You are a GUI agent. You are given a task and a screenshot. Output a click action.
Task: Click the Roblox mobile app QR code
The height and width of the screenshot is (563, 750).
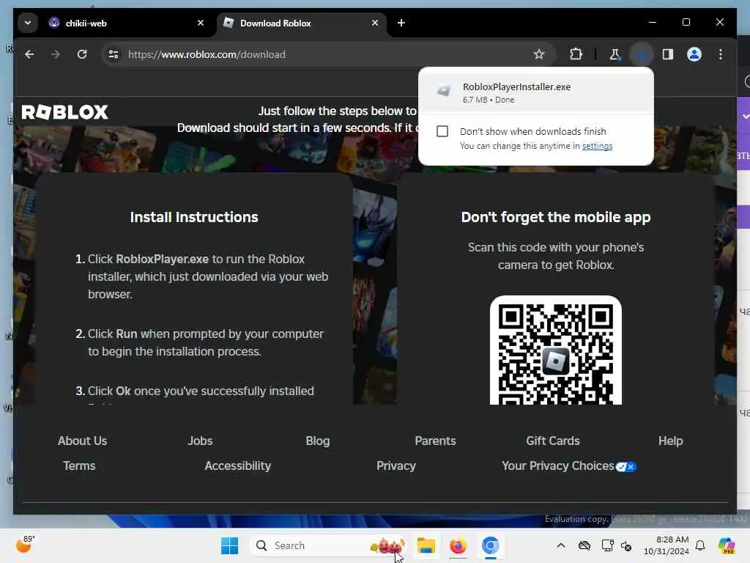556,350
